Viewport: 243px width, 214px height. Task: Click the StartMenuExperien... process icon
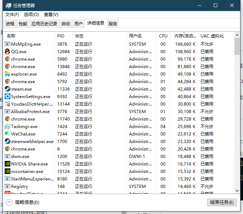click(7, 179)
